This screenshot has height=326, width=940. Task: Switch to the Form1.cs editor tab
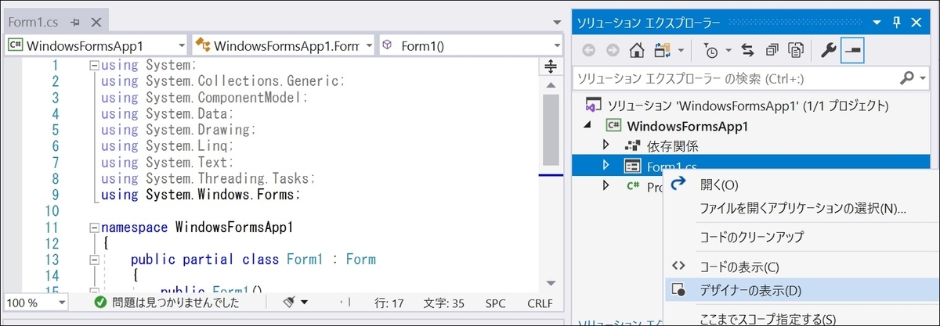coord(32,23)
